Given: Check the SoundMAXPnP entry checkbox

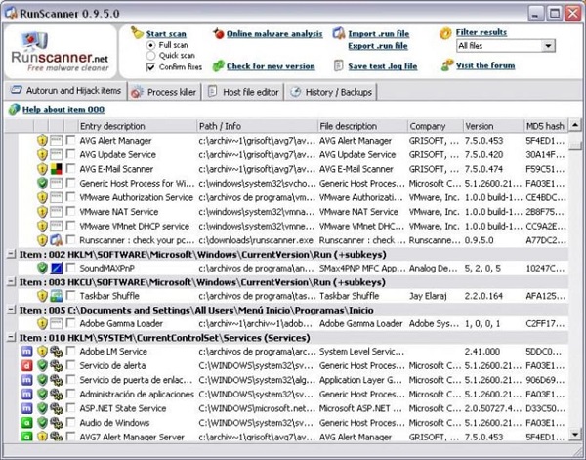Looking at the screenshot, I should 70,268.
